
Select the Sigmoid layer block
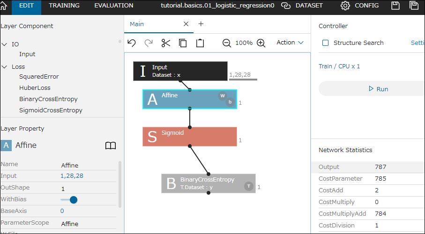click(x=190, y=137)
